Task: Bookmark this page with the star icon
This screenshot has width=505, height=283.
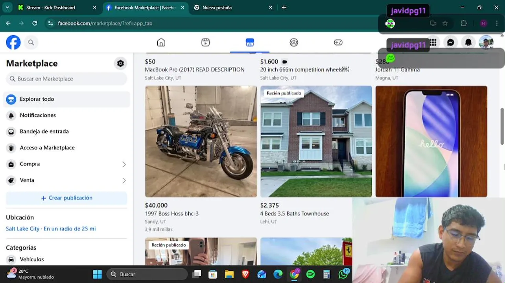Action: [x=445, y=23]
